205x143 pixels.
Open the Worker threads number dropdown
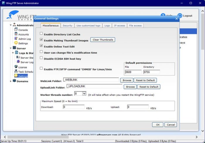[84, 94]
